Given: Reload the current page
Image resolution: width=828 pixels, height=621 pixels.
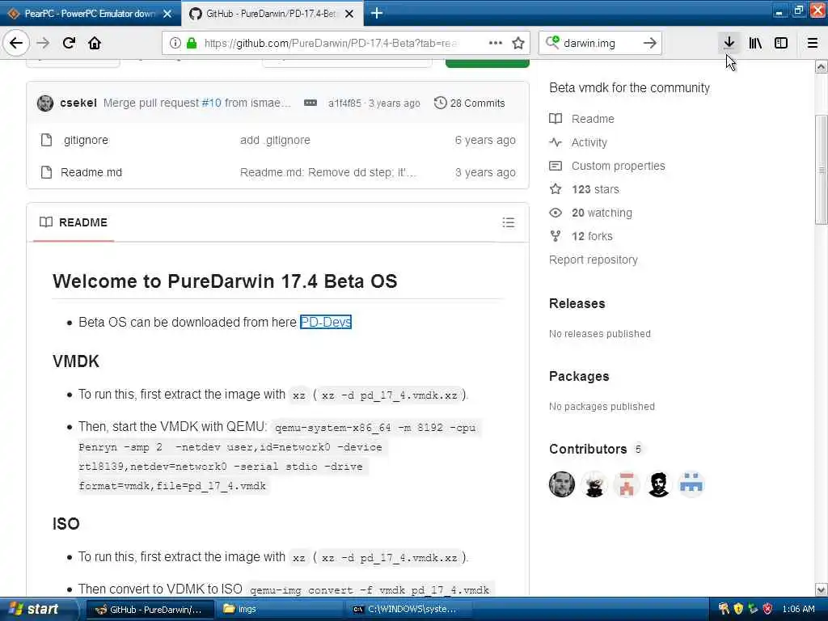Looking at the screenshot, I should tap(70, 43).
